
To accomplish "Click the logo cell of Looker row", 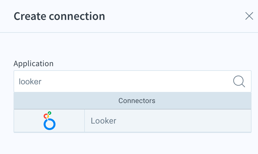I will tap(49, 121).
